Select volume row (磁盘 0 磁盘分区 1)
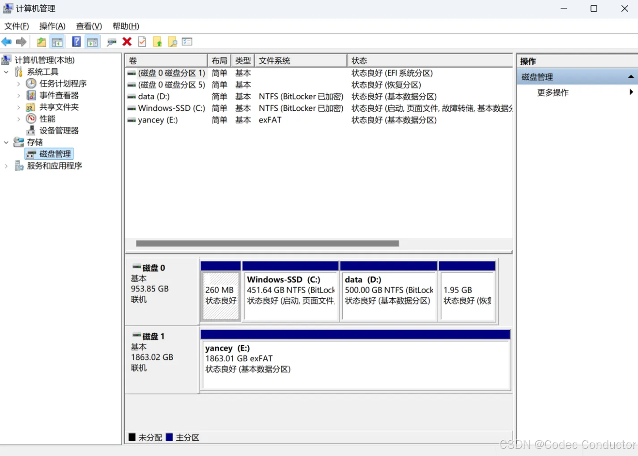Screen dimensions: 638x456 319,73
